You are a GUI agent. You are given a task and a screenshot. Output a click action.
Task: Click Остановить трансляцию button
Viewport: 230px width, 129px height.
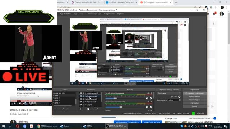[x=195, y=93]
